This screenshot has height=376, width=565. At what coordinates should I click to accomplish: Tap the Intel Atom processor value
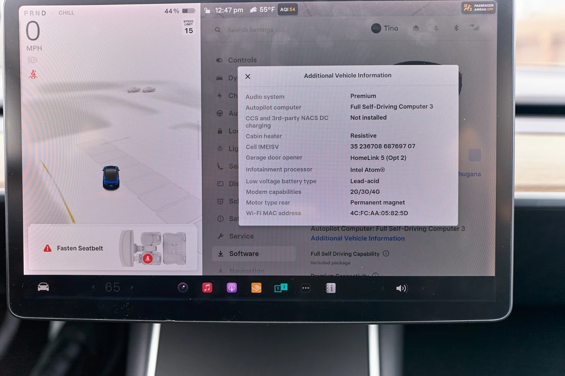click(367, 170)
